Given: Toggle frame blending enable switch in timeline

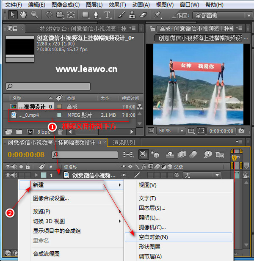Looking at the screenshot, I should 182,154.
